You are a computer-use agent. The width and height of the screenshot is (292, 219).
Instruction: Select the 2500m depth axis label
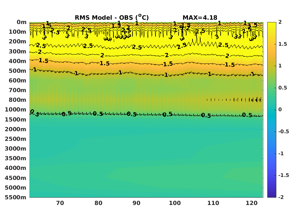[16, 139]
